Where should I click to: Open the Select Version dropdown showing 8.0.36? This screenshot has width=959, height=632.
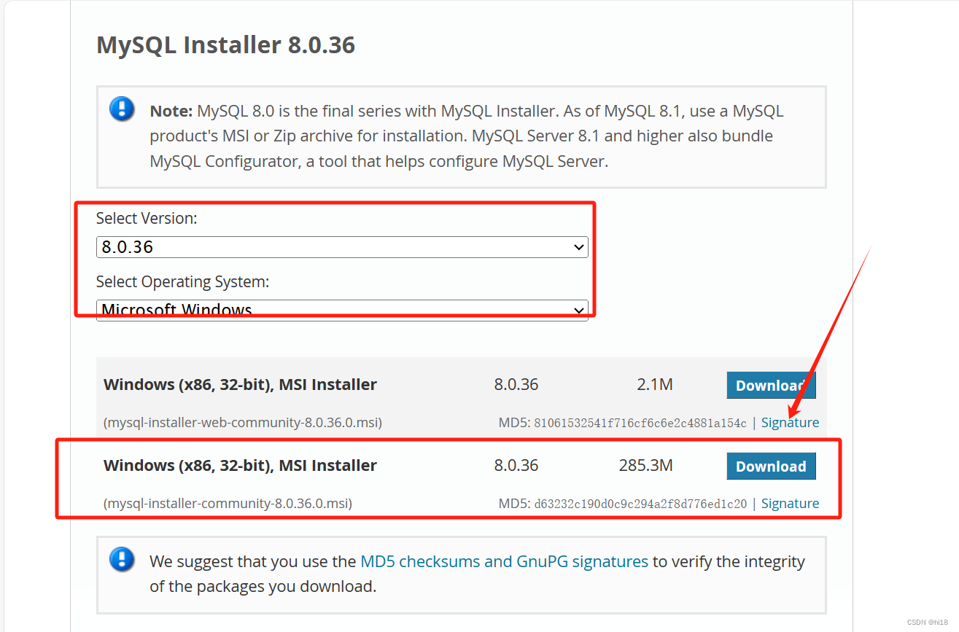coord(342,247)
